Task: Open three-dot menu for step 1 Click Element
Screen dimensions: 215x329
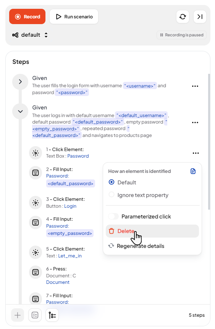Action: tap(196, 153)
